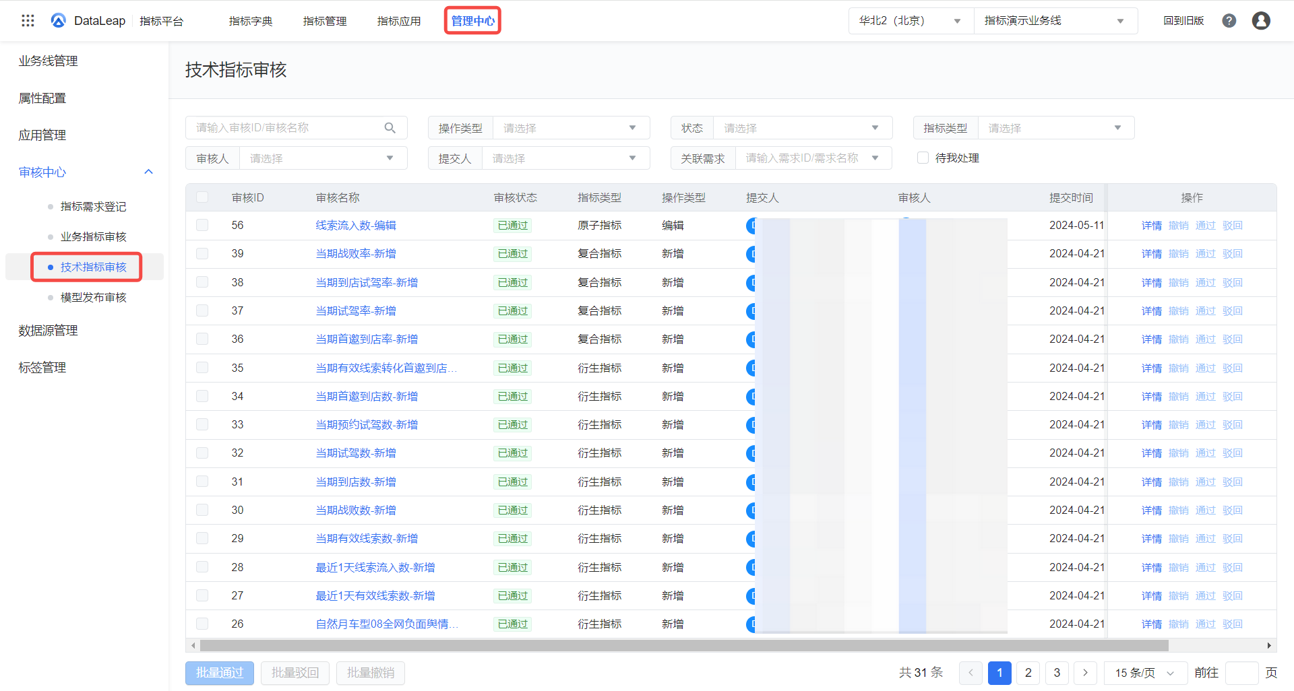Open the 线索流入数-编辑 audit link
The height and width of the screenshot is (691, 1294).
pyautogui.click(x=356, y=226)
